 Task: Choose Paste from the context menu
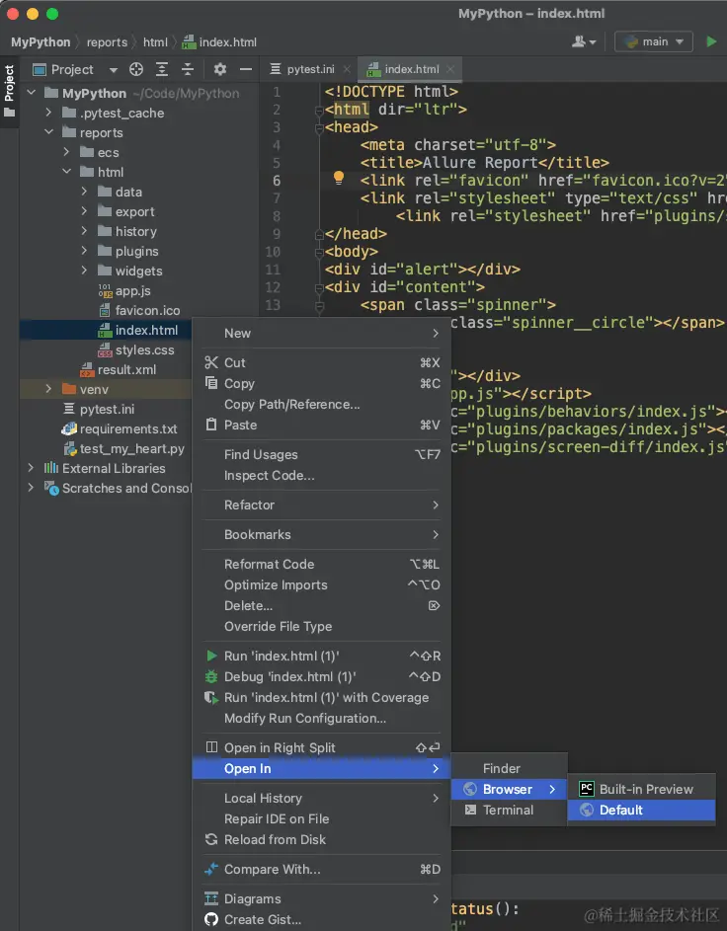point(321,426)
